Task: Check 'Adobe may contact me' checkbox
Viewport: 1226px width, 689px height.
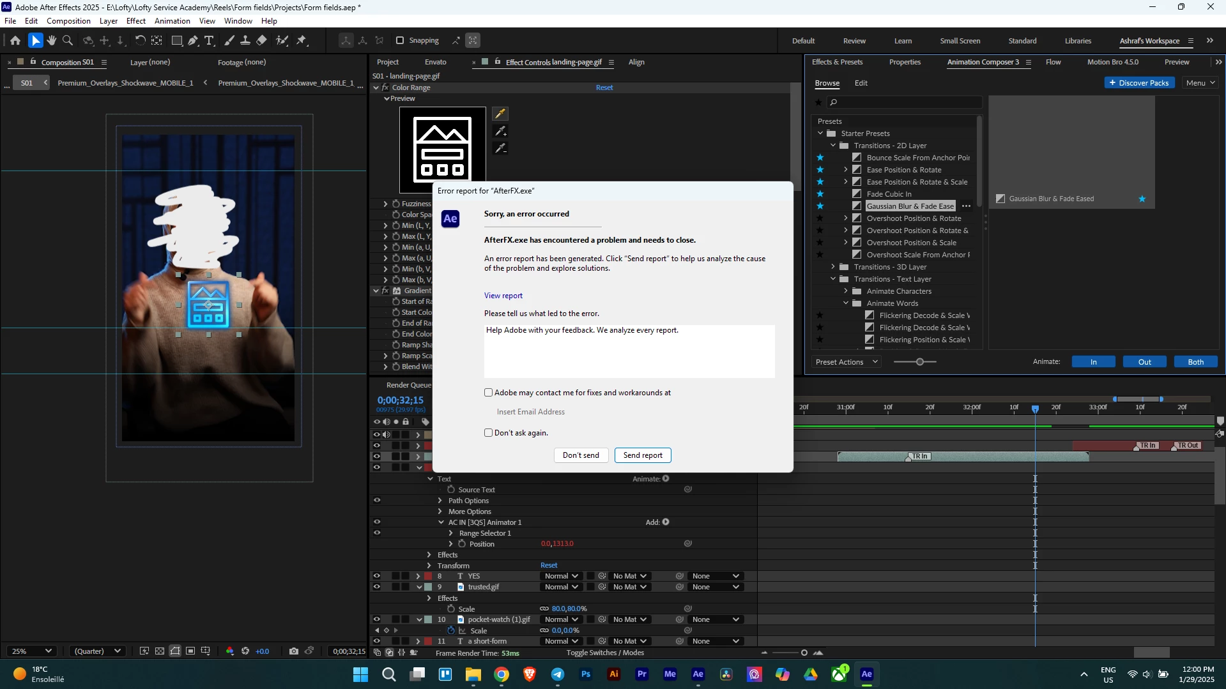Action: (x=489, y=393)
